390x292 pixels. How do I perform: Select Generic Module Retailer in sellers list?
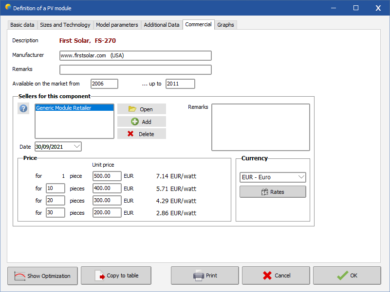pos(74,108)
